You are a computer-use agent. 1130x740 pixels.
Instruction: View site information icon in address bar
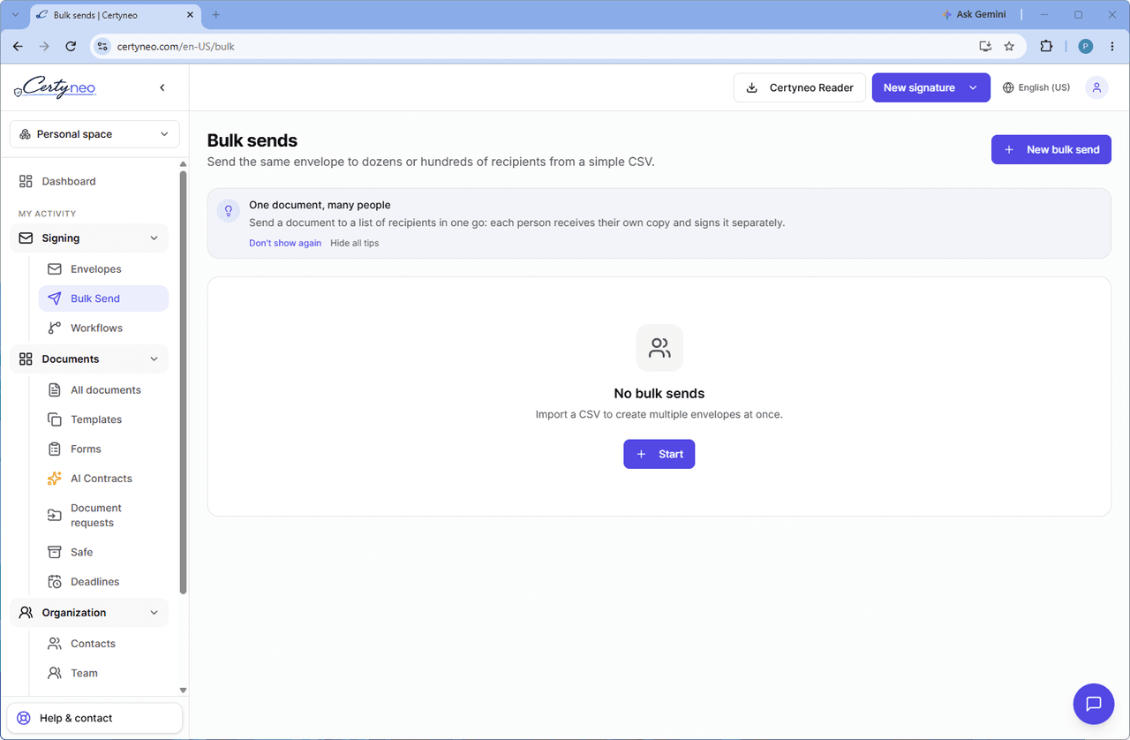(x=102, y=46)
